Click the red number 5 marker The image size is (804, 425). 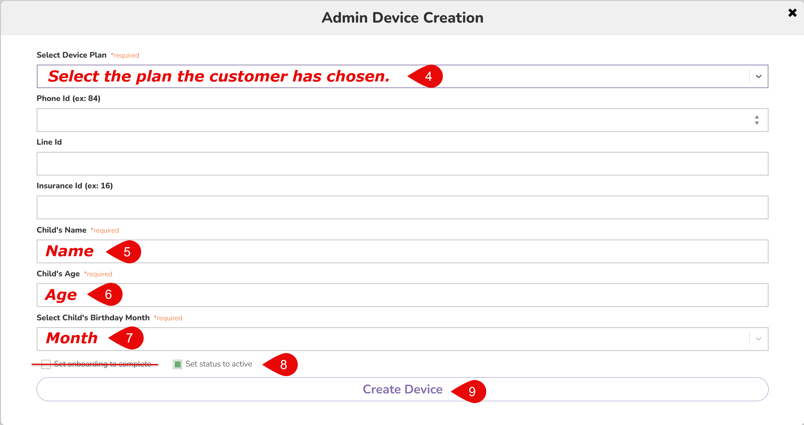pyautogui.click(x=127, y=252)
